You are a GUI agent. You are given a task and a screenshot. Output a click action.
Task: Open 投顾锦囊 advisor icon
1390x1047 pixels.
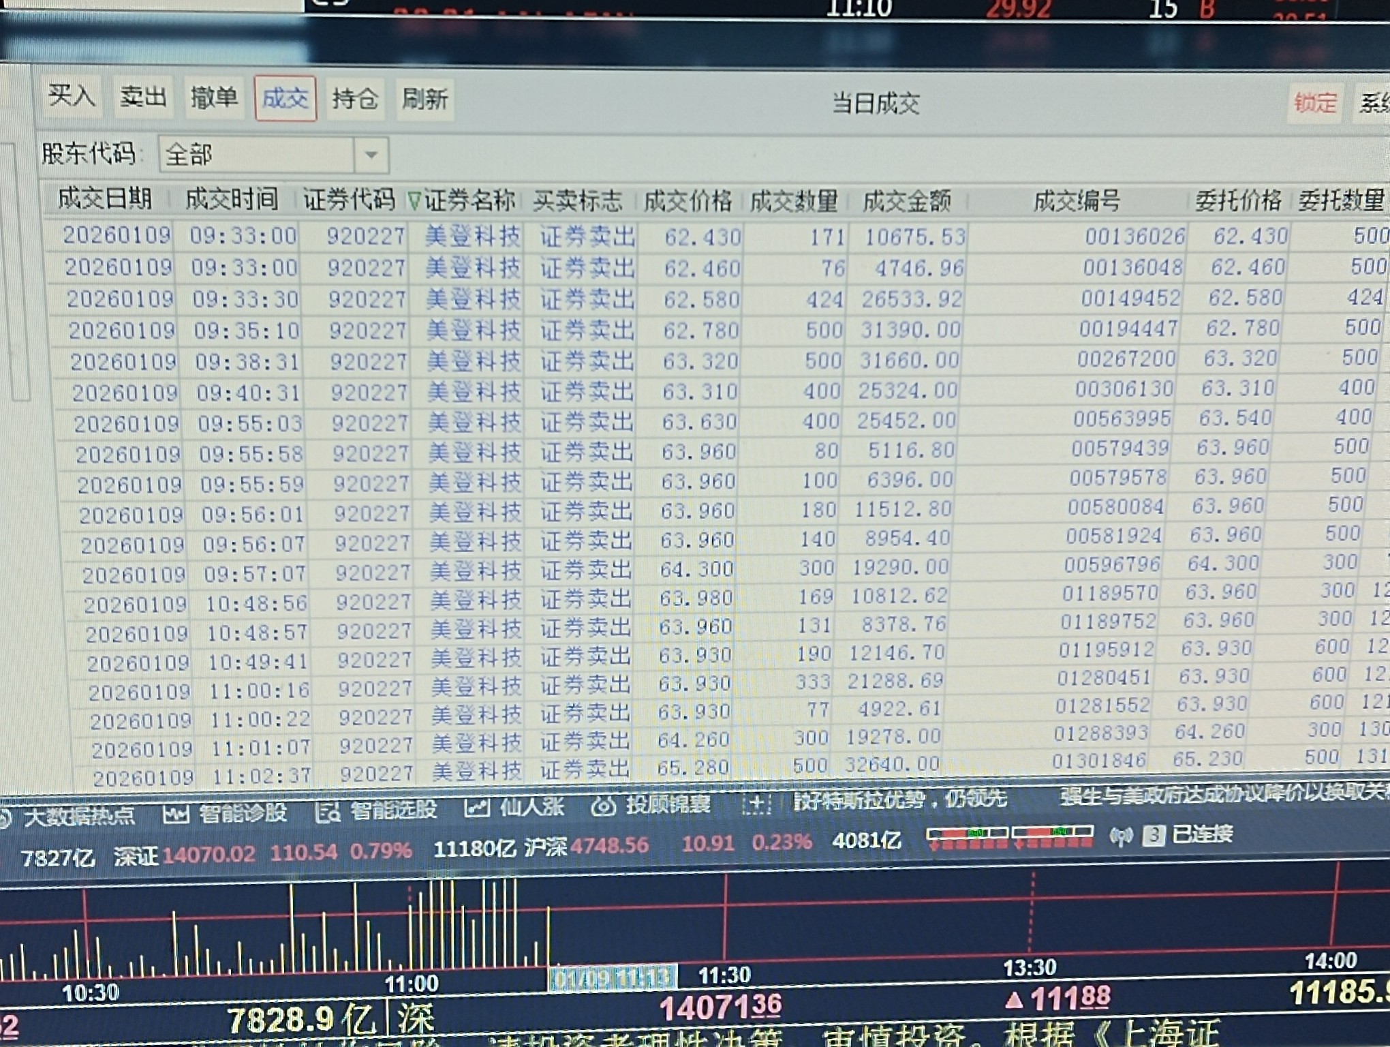coord(603,806)
